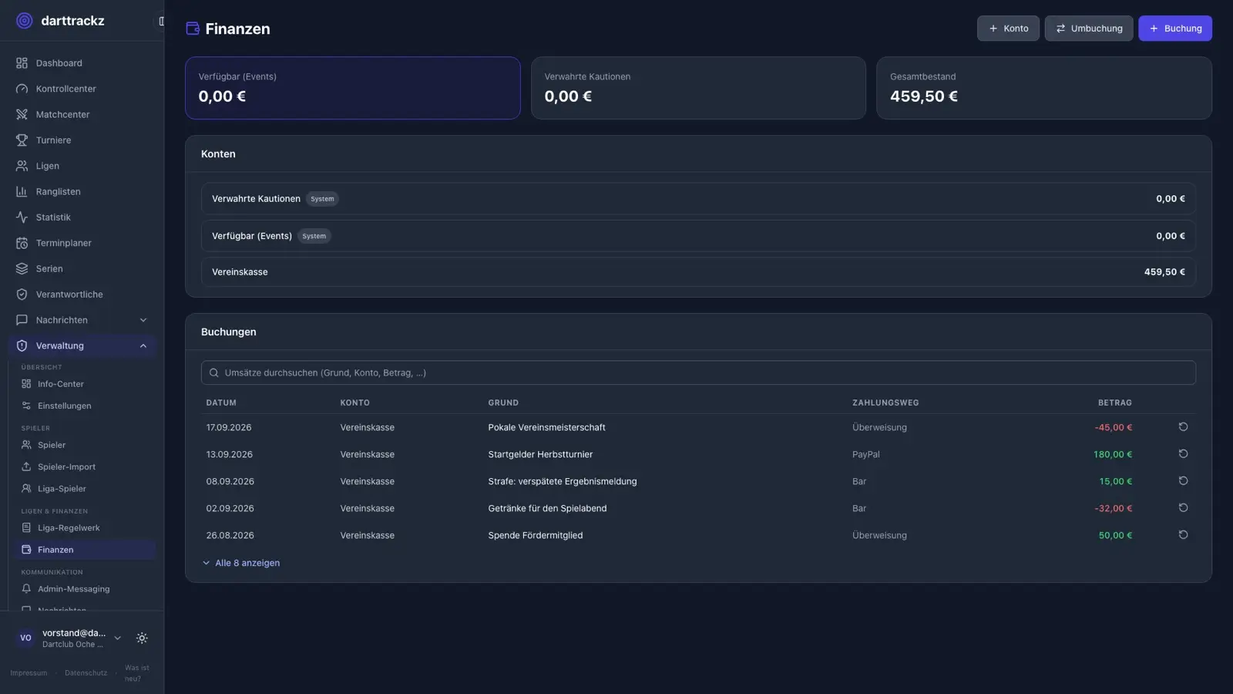Image resolution: width=1233 pixels, height=694 pixels.
Task: Open Liga-Spieler in the sidebar
Action: click(x=86, y=488)
